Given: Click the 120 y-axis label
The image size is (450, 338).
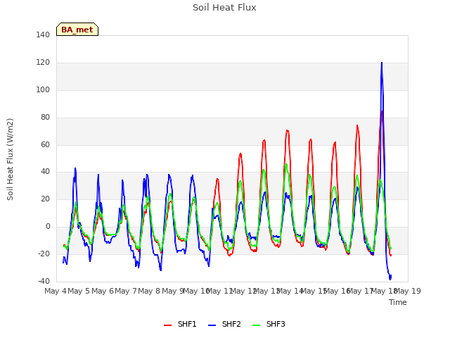Looking at the screenshot, I should pos(43,63).
